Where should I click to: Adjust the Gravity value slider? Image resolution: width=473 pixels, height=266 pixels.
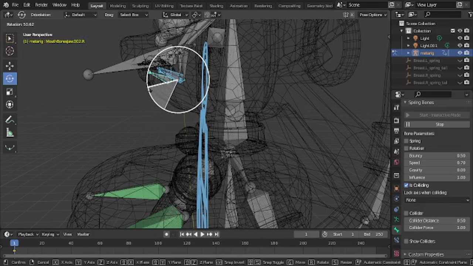click(x=437, y=170)
